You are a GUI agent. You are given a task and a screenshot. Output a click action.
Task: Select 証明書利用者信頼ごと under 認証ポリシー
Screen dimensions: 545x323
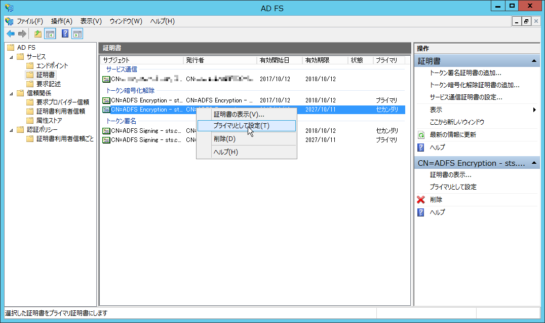[x=65, y=138]
